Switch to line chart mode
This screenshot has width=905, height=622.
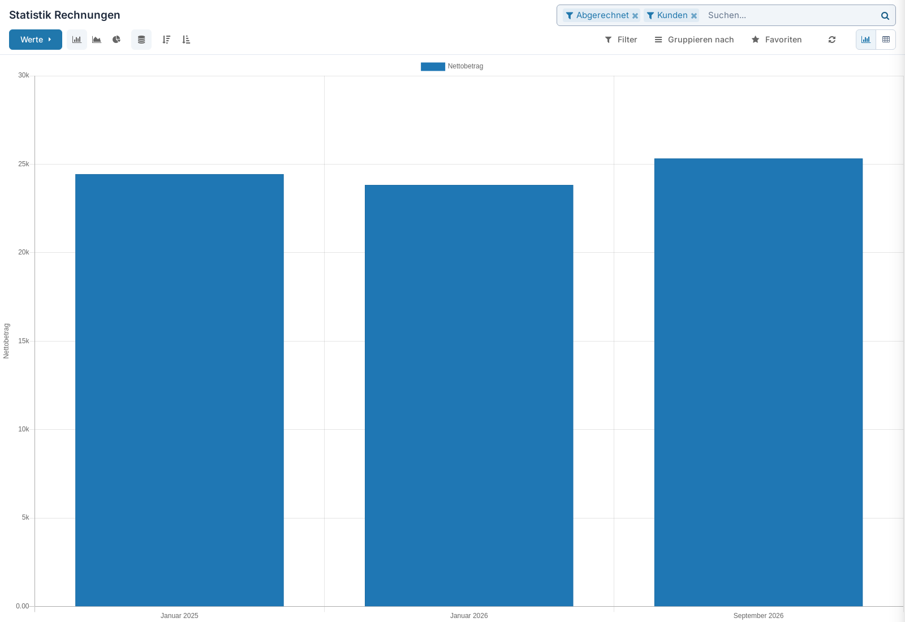coord(97,40)
